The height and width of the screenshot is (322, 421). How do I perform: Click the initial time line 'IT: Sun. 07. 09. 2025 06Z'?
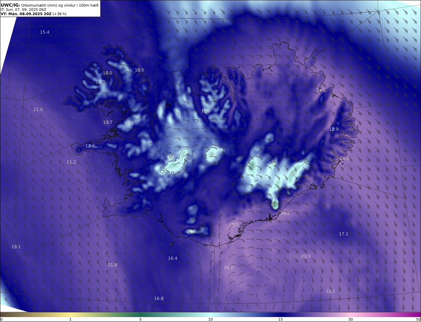tap(23, 10)
